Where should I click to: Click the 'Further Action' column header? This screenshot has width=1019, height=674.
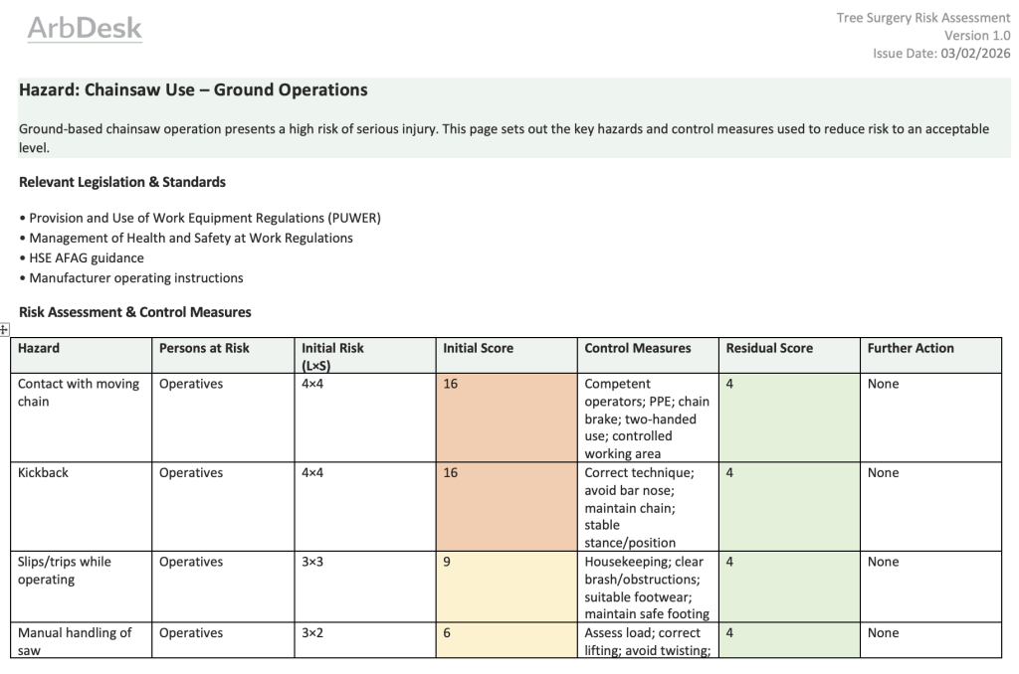pyautogui.click(x=910, y=348)
